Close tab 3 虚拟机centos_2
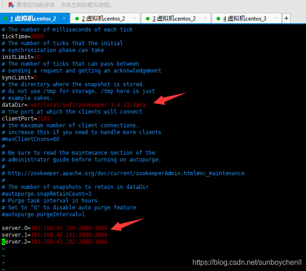This screenshot has width=306, height=271. click(205, 18)
